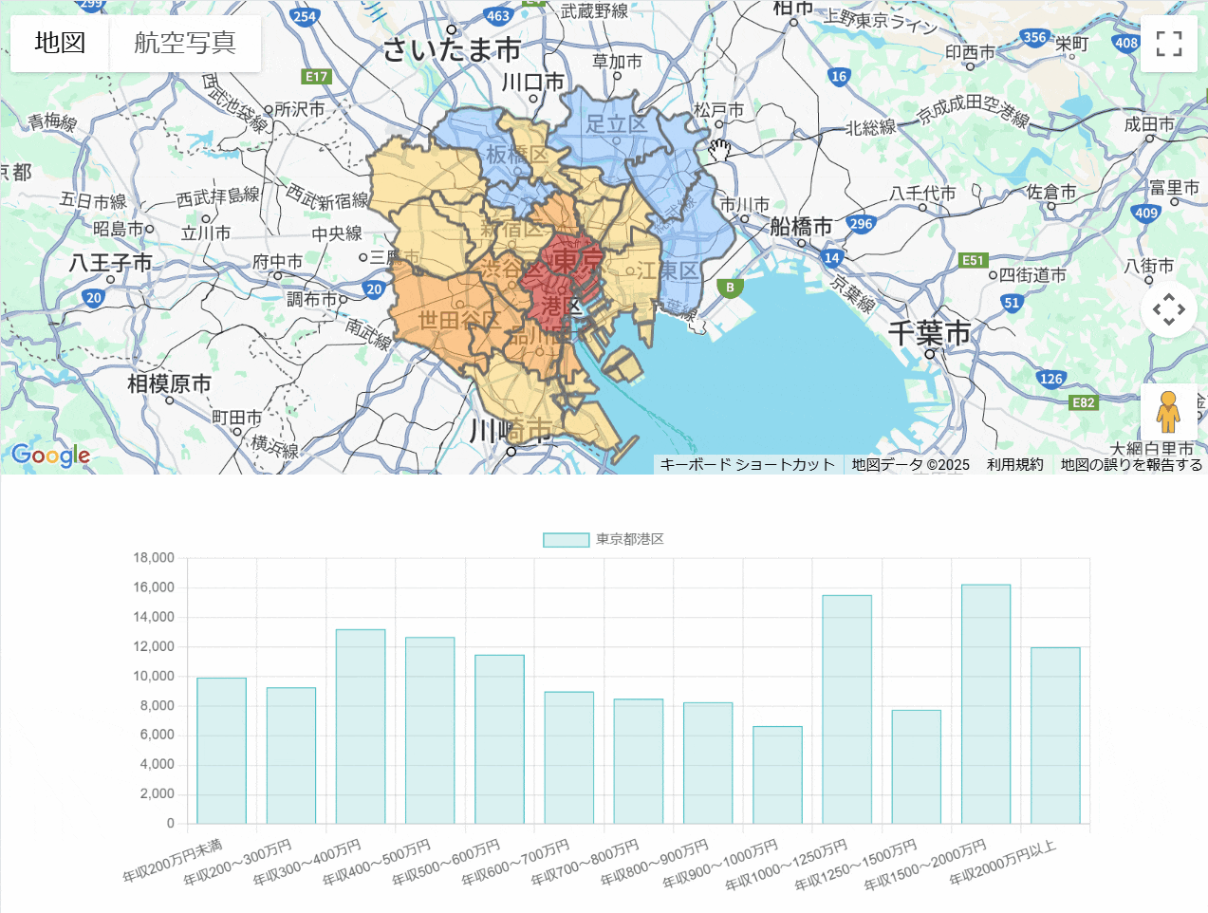Click the 地図データ ©2025 attribution text
1208x913 pixels.
(x=910, y=464)
